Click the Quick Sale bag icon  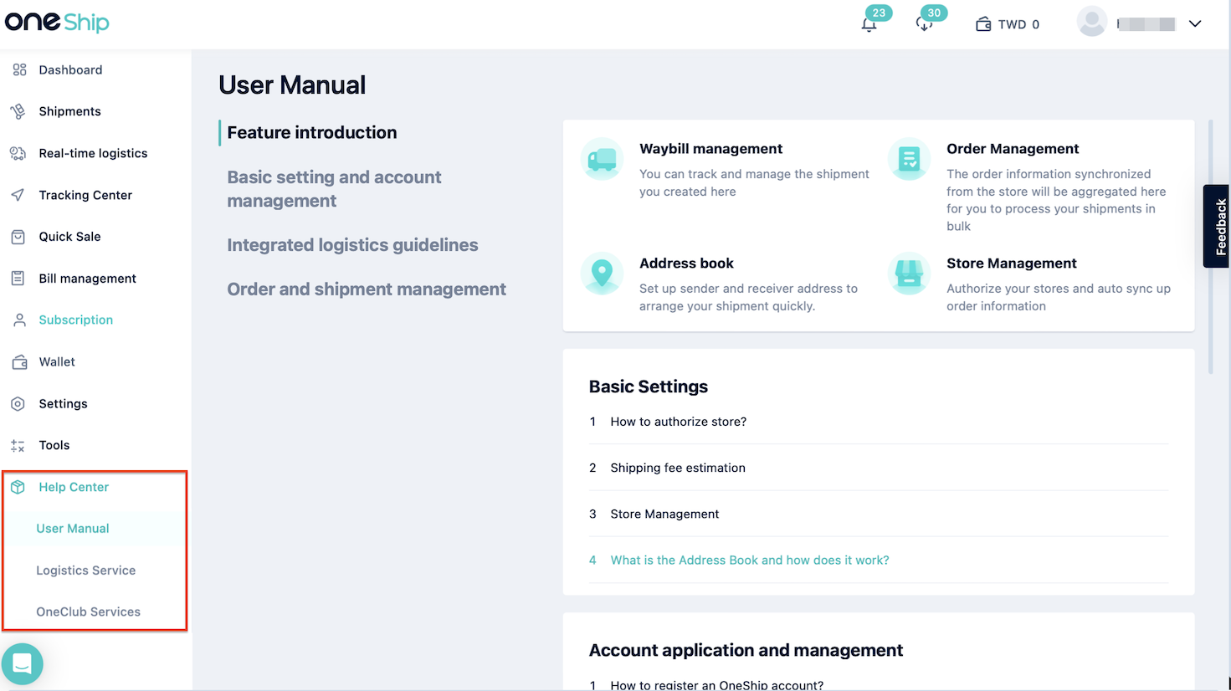point(18,237)
